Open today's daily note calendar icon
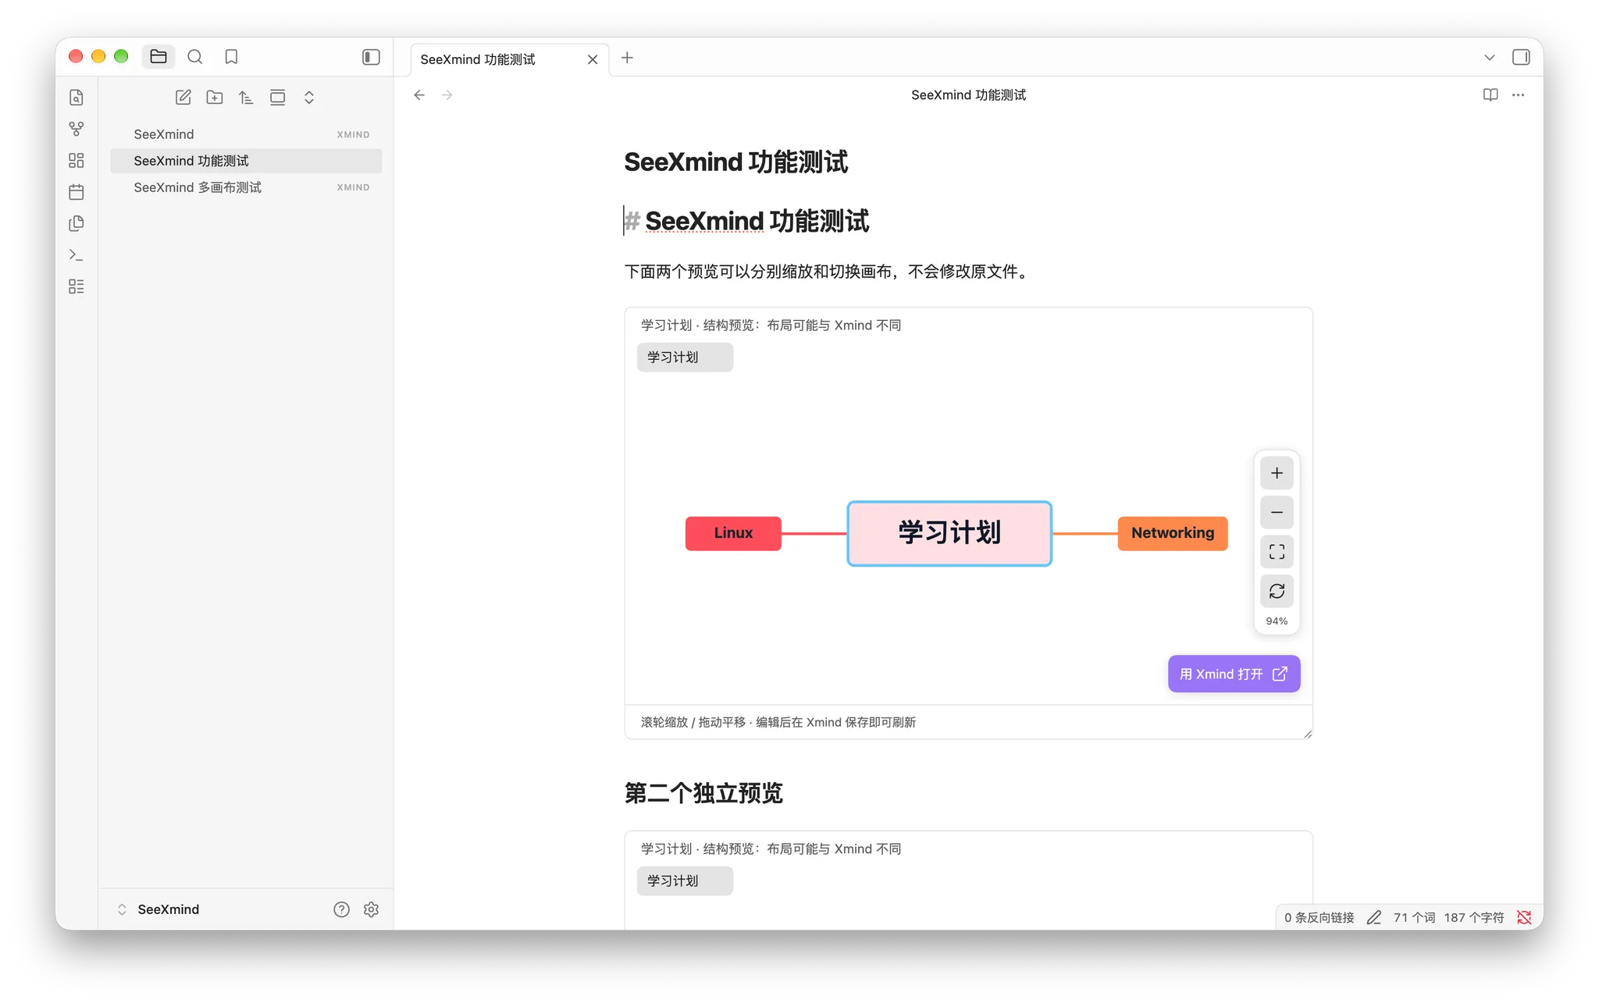This screenshot has width=1599, height=1003. coord(77,192)
